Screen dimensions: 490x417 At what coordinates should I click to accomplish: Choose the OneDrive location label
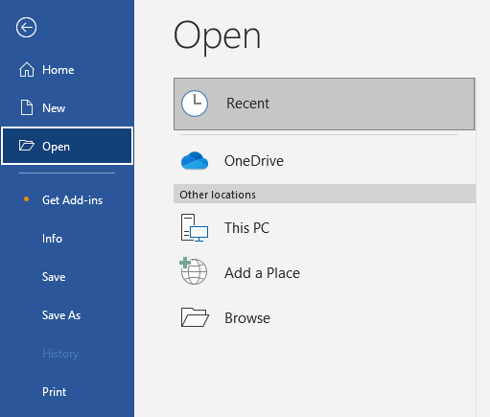[254, 161]
